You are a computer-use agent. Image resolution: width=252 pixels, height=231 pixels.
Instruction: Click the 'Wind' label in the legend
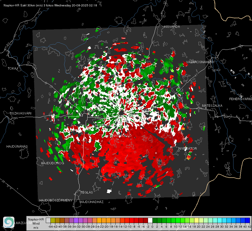click(36, 223)
